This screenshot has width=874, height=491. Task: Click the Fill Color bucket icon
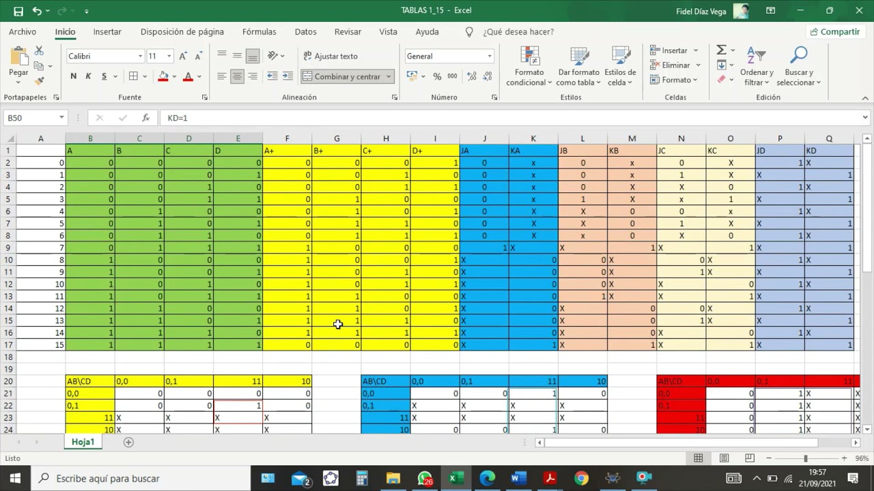click(x=163, y=76)
